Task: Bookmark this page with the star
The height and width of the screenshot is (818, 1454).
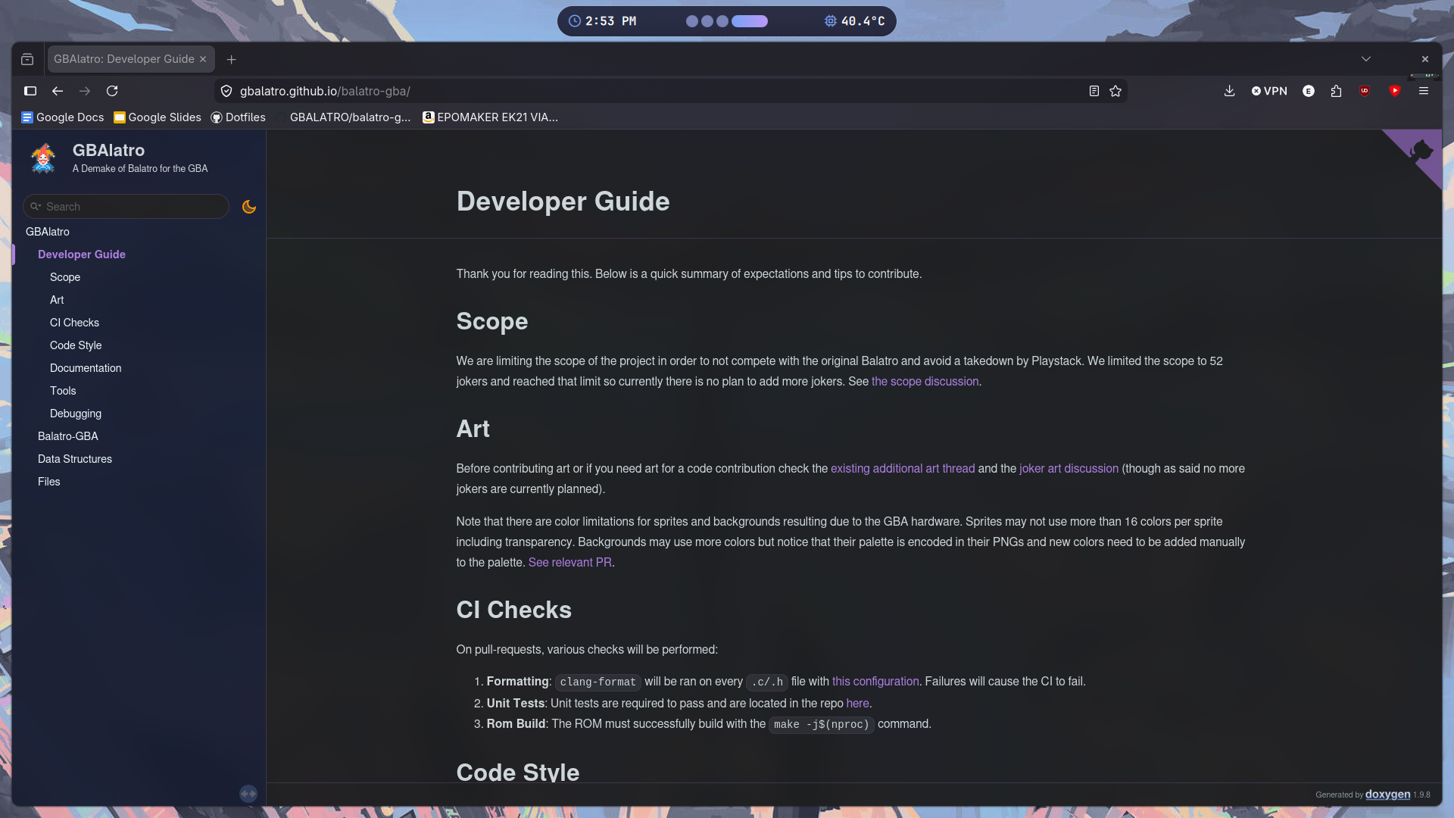Action: (1115, 91)
